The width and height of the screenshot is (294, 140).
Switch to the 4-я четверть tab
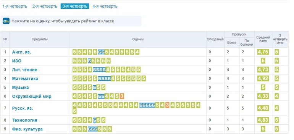(105, 6)
